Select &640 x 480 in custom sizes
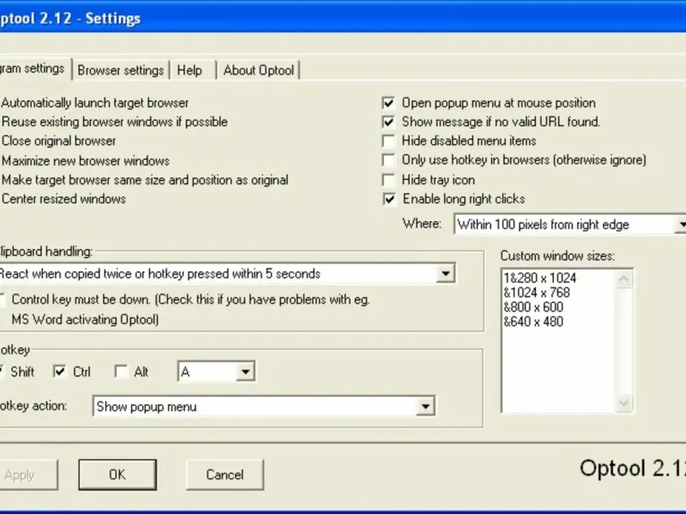 tap(533, 322)
